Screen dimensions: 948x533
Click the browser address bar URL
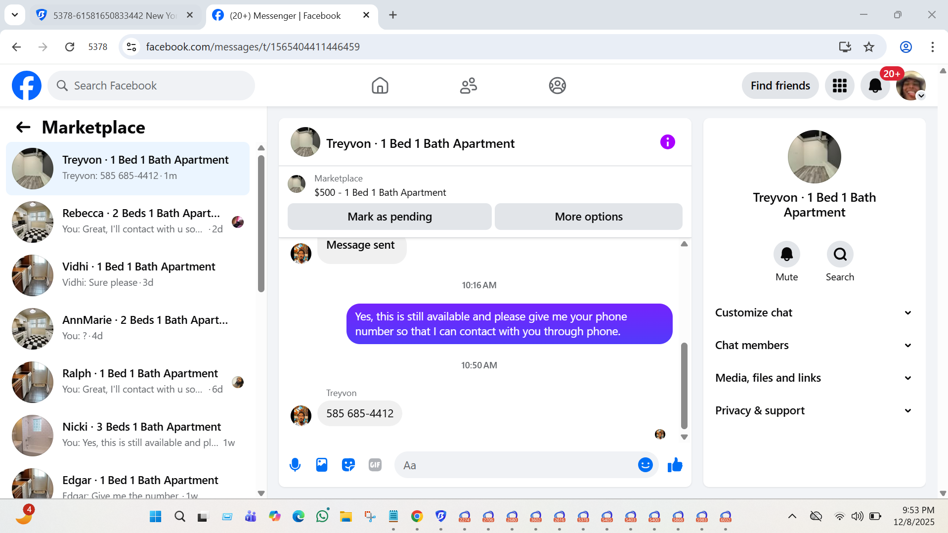[253, 47]
